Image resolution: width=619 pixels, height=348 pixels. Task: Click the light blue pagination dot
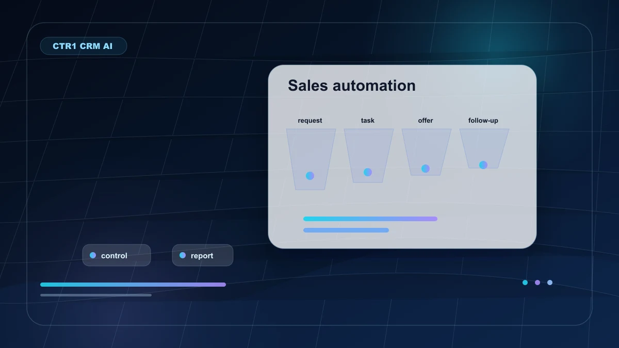click(x=550, y=283)
